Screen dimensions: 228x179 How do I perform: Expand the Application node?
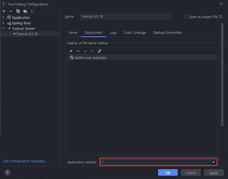(3, 17)
